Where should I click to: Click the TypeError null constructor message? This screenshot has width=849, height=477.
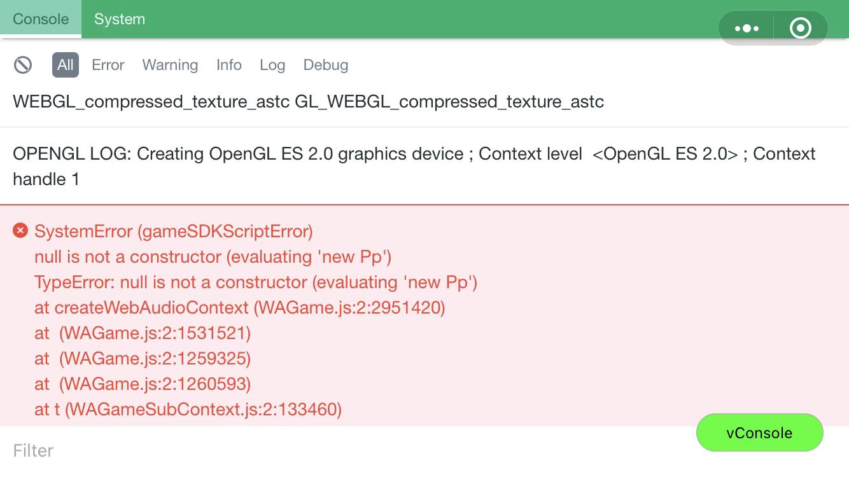tap(256, 282)
